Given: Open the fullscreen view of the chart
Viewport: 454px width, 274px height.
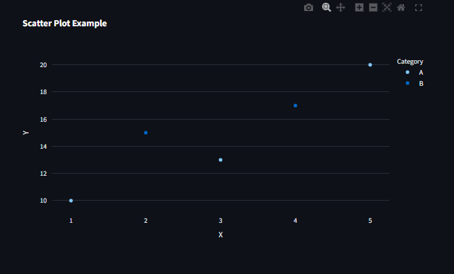Looking at the screenshot, I should 419,8.
